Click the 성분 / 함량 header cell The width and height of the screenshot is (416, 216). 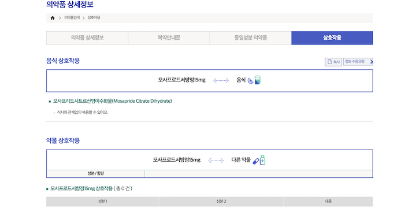click(x=95, y=173)
